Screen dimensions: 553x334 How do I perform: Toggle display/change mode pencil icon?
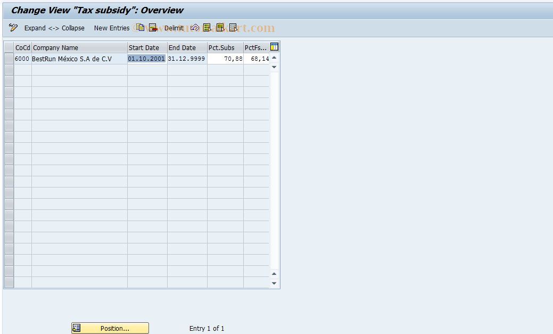[x=13, y=28]
